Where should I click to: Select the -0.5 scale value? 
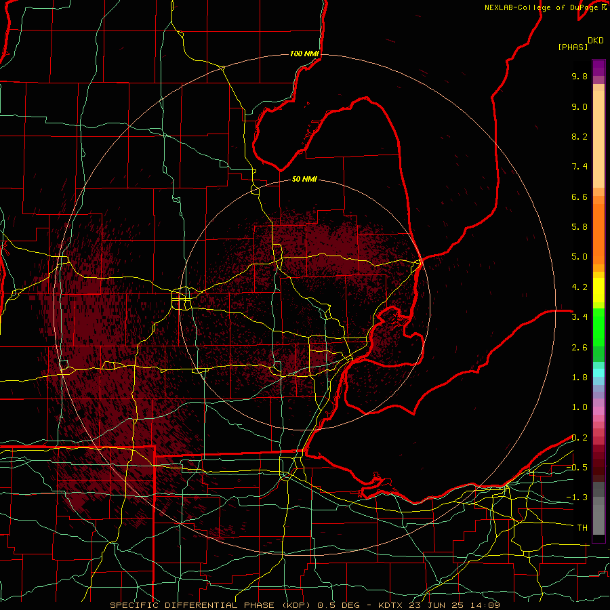pos(577,468)
